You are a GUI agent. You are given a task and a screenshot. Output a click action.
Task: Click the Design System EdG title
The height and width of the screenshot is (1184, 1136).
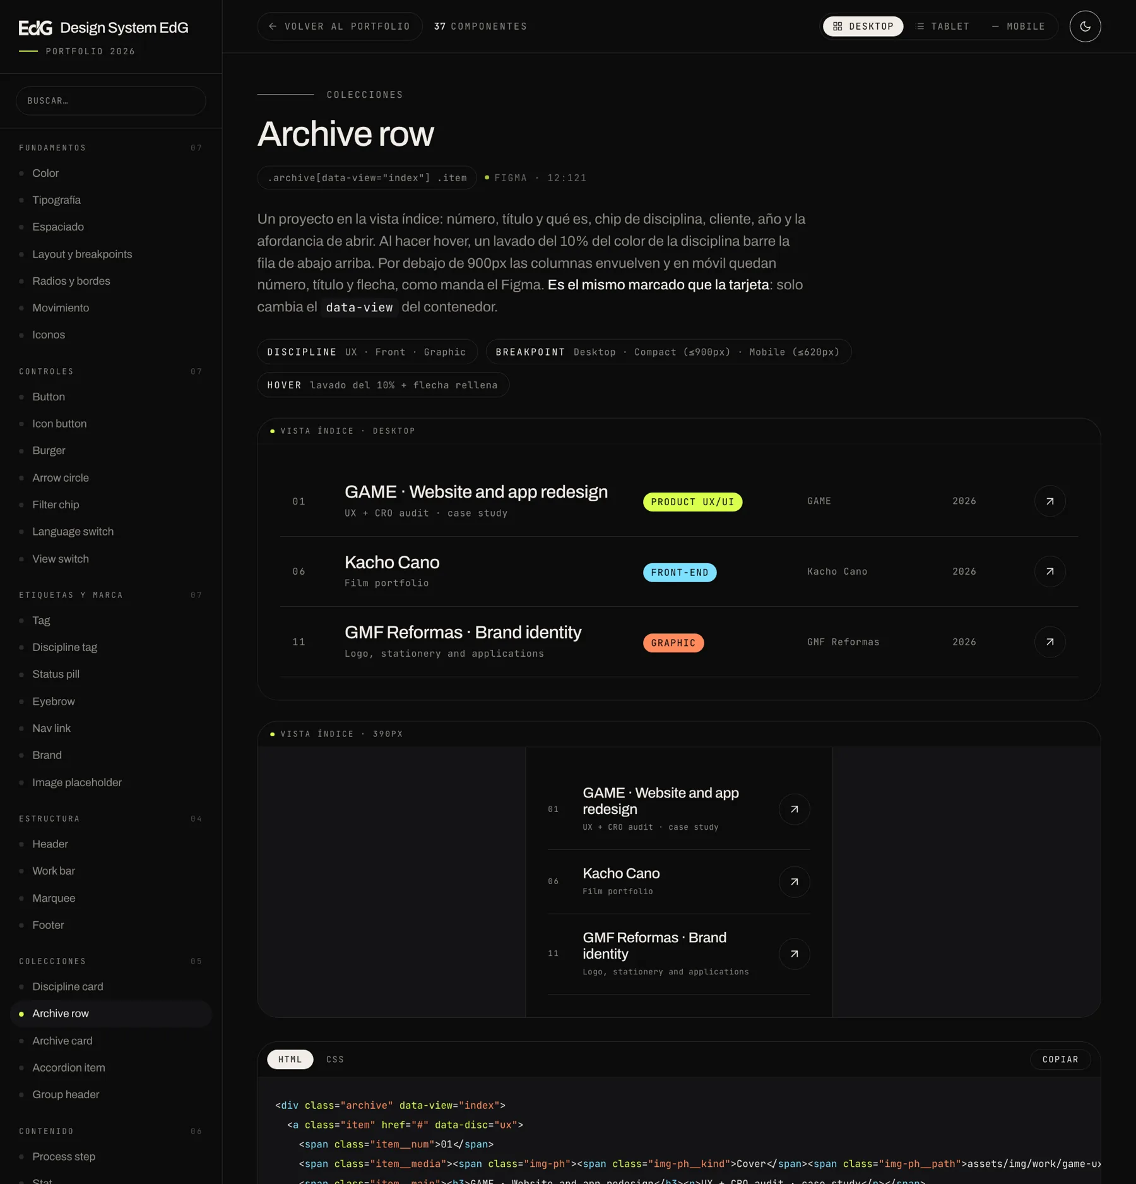tap(124, 28)
